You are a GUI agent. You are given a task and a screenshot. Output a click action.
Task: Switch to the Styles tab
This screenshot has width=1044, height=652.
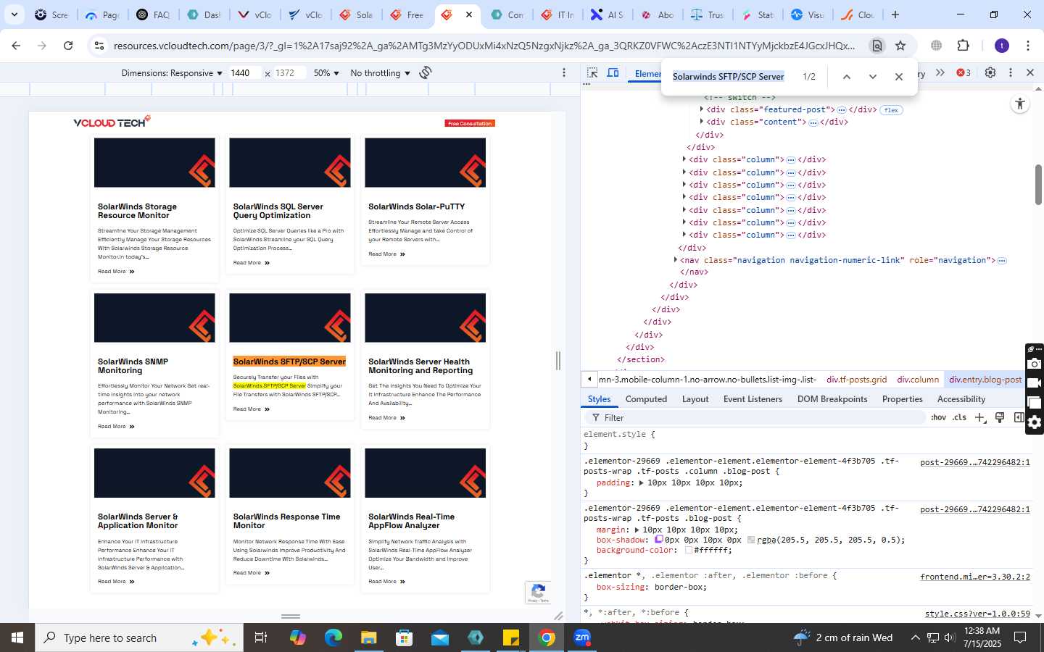click(x=599, y=399)
